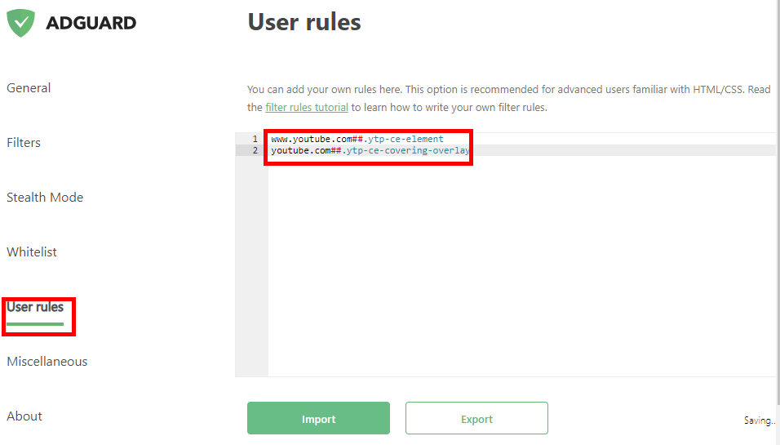
Task: Place cursor in www.youtube.com ytp-ce-element rule
Action: (x=357, y=139)
